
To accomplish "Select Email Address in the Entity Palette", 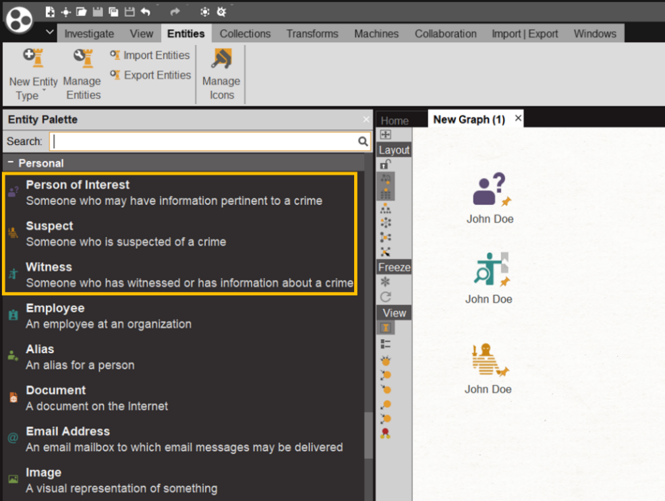I will pos(183,439).
